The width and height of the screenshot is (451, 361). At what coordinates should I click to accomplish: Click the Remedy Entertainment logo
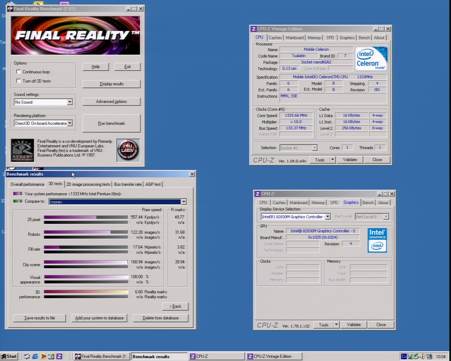click(23, 150)
